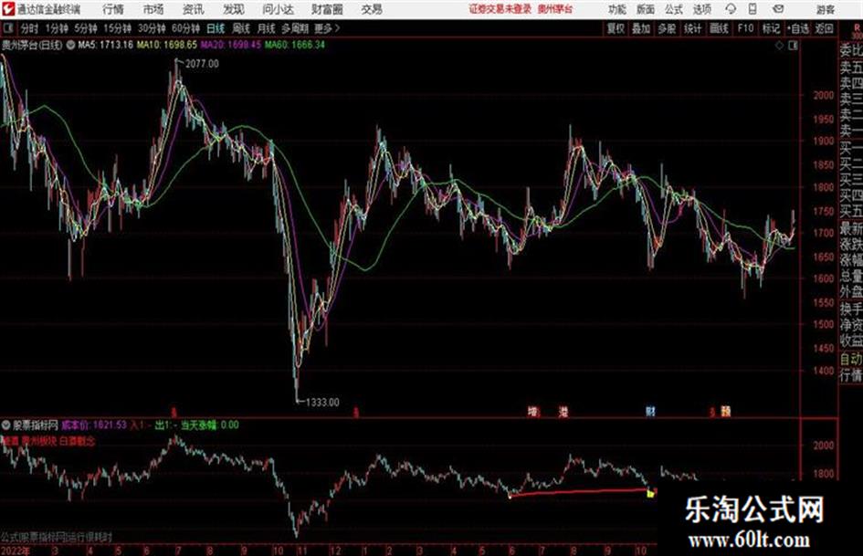This screenshot has width=863, height=556.
Task: Click the 游客 guest account label
Action: point(825,9)
